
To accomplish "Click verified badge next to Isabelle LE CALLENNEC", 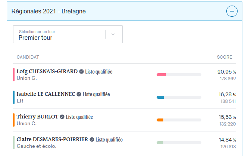I will click(79, 94).
